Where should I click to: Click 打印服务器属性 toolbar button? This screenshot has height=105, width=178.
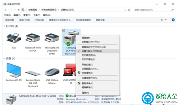point(83,20)
